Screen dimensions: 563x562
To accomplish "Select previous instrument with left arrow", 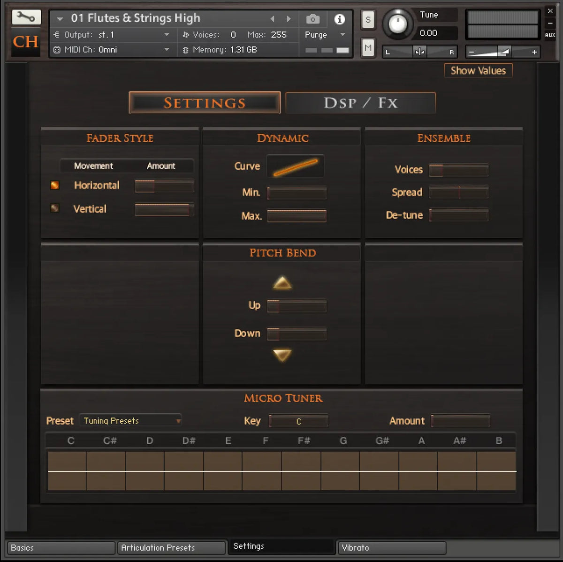I will tap(273, 19).
